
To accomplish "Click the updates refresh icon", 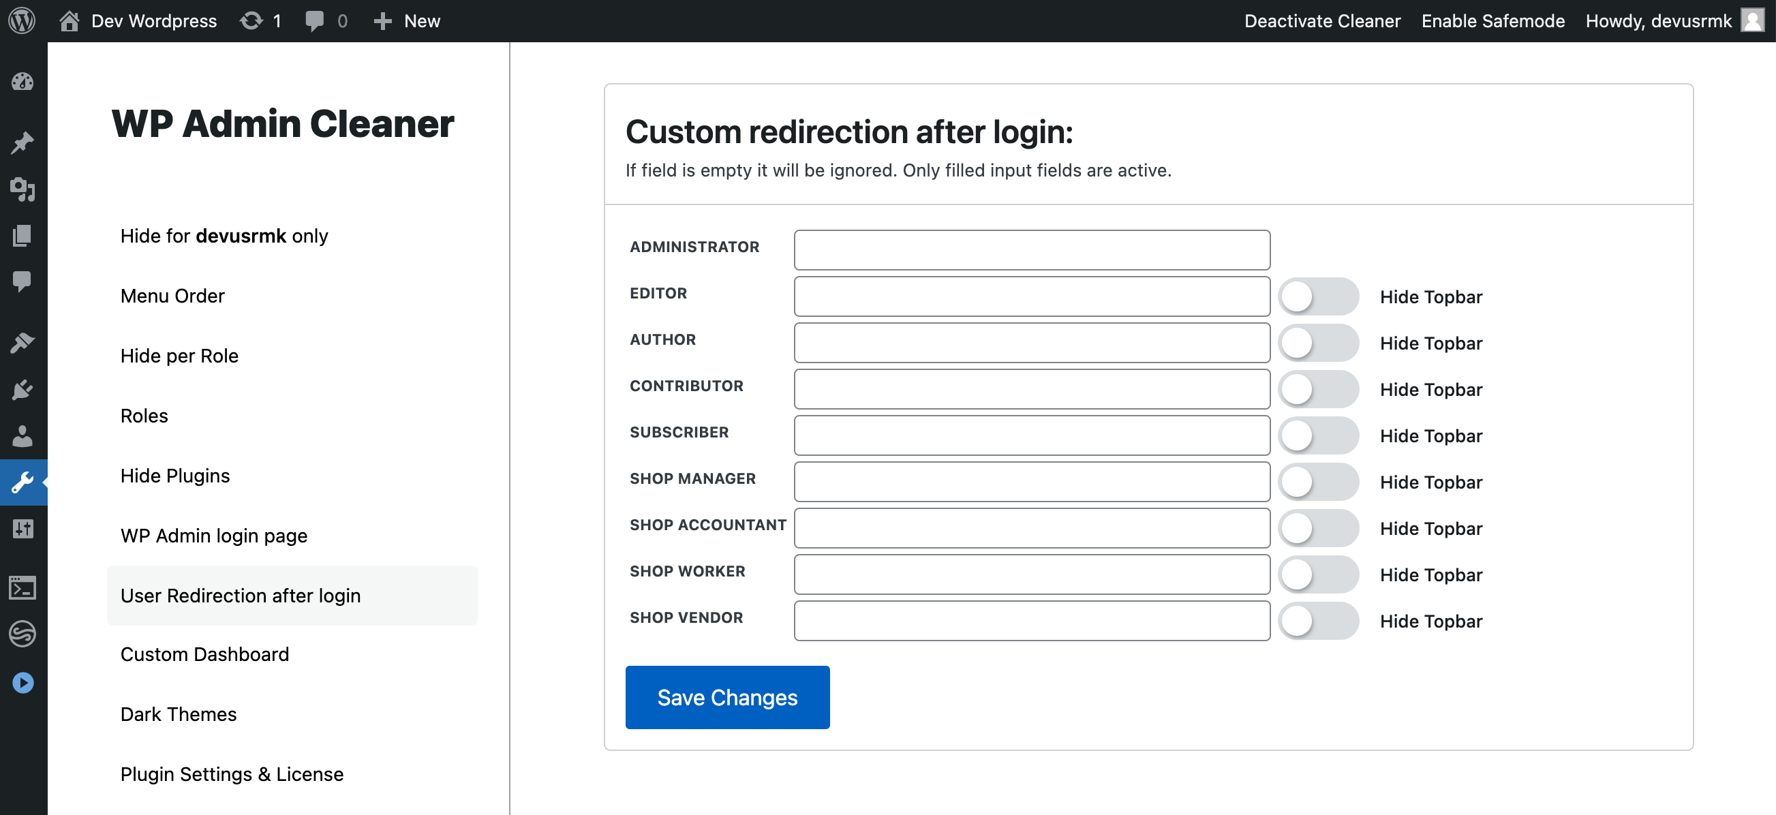I will tap(251, 20).
